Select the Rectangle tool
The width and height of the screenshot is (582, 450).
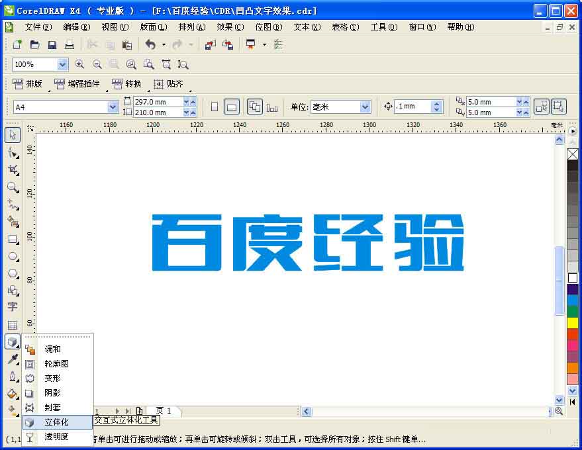click(13, 240)
